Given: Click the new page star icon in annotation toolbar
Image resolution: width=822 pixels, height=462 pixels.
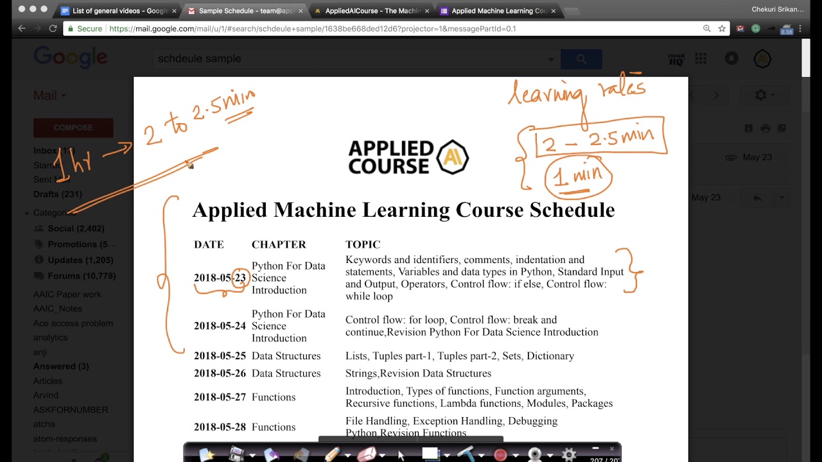Looking at the screenshot, I should coord(207,454).
